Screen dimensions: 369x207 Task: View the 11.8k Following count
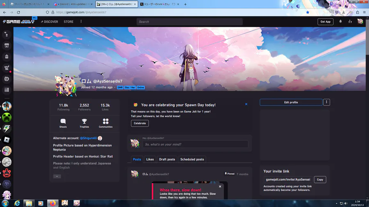pyautogui.click(x=64, y=107)
